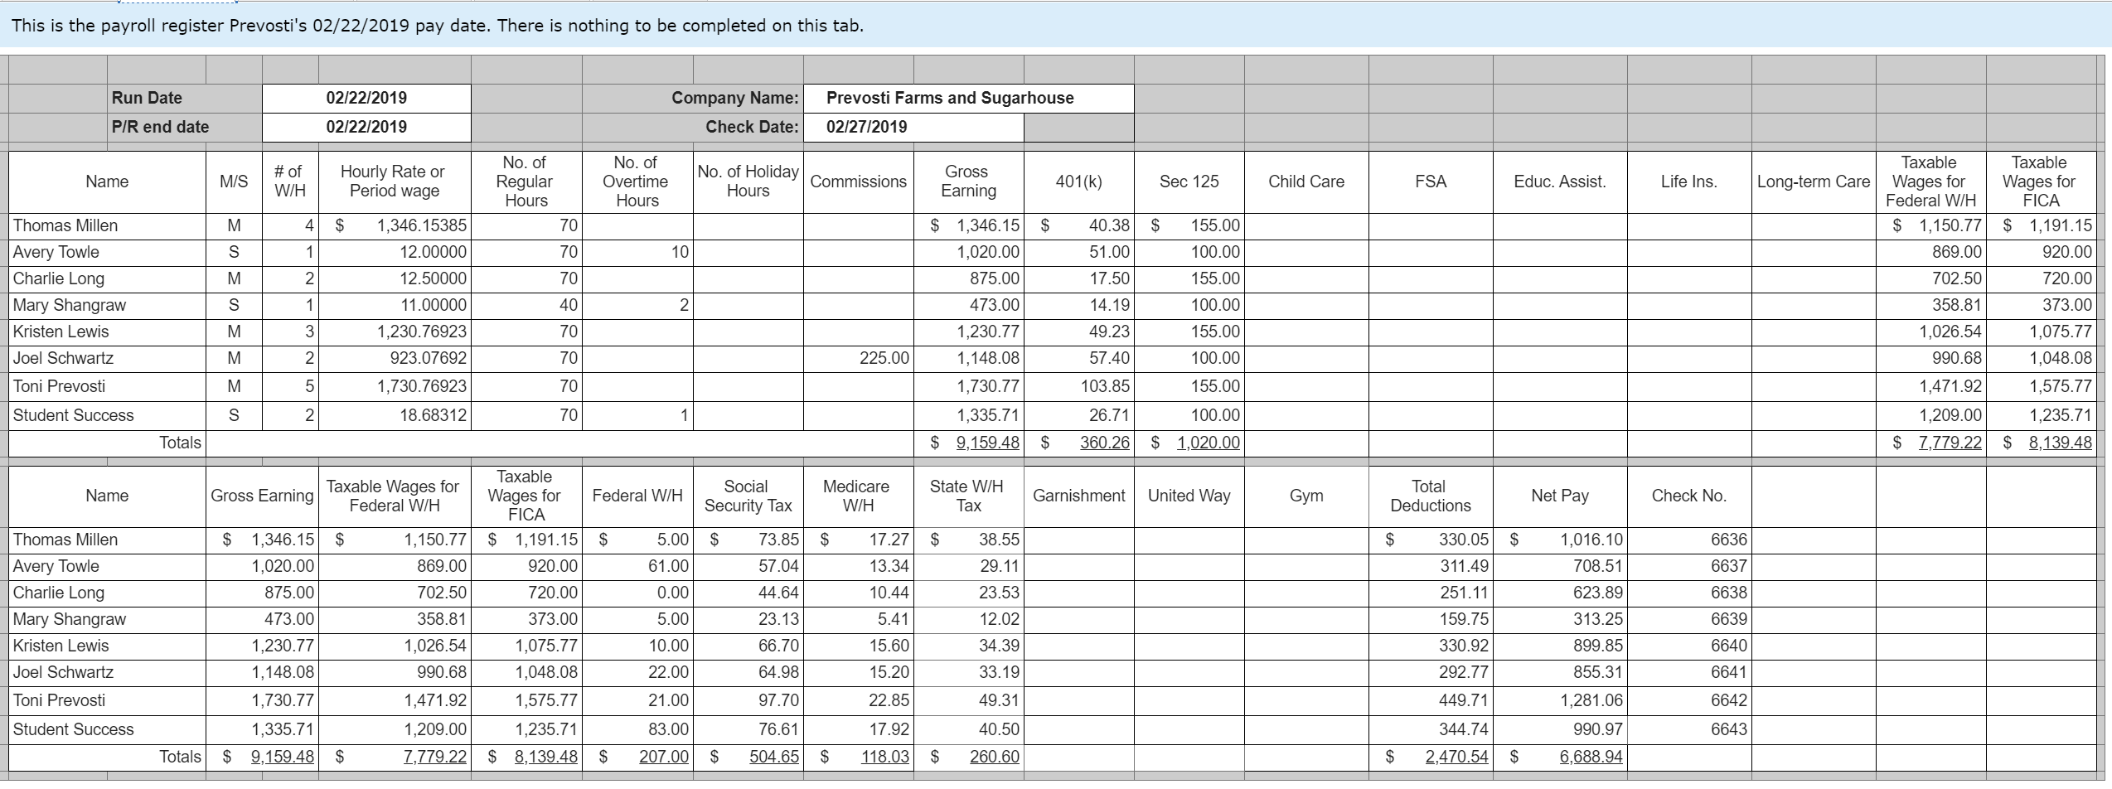The image size is (2112, 789).
Task: Click Thomas Millen's social security tax 73.85
Action: point(748,540)
